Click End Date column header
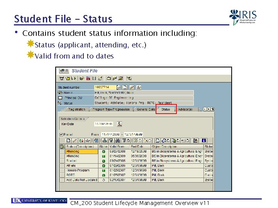 [x=140, y=147]
